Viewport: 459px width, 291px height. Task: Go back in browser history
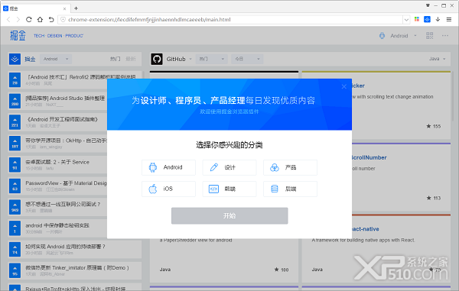(x=8, y=20)
